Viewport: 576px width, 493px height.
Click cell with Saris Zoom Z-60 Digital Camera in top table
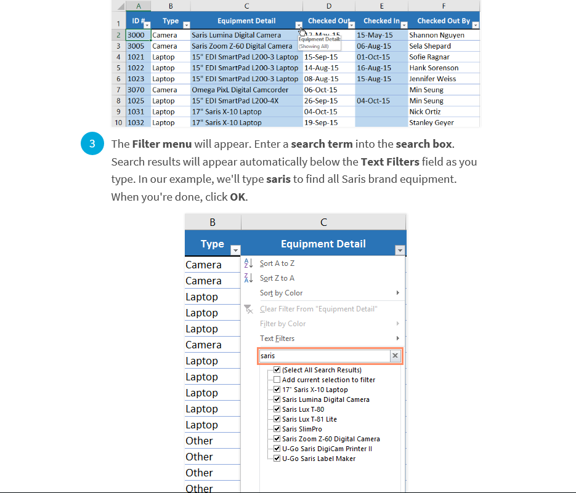point(246,46)
